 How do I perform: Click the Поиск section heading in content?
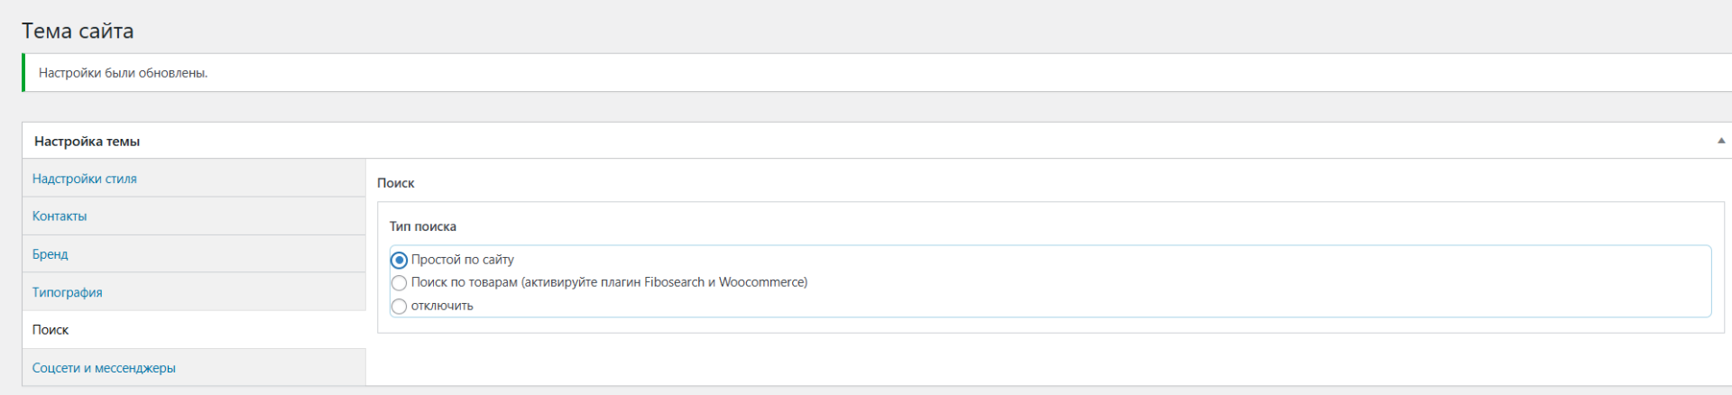(x=395, y=183)
